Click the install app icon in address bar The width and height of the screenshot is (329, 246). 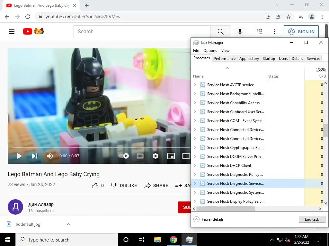pos(268,17)
